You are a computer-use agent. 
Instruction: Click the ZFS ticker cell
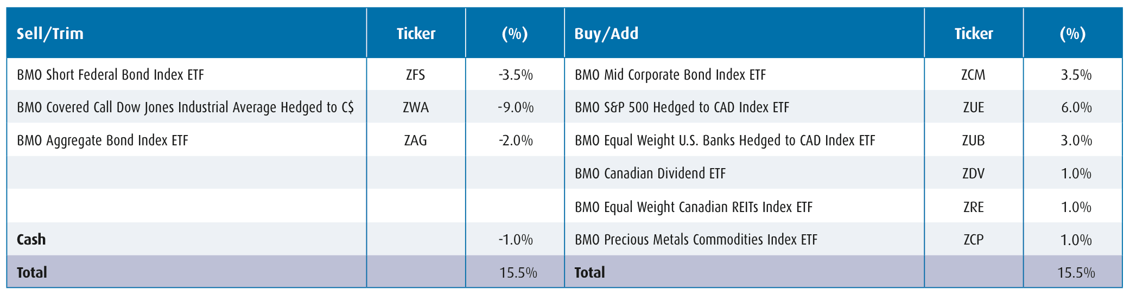[415, 75]
